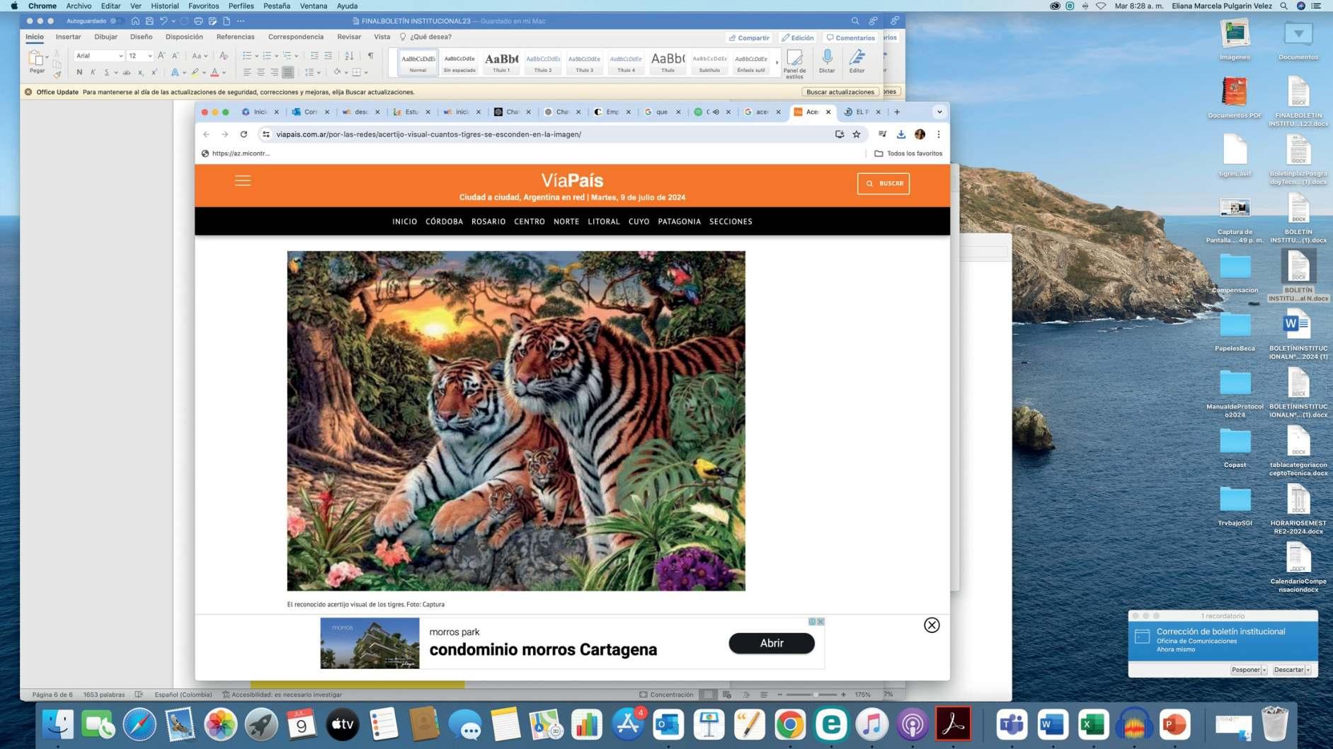Open Chrome downloads icon

(901, 134)
